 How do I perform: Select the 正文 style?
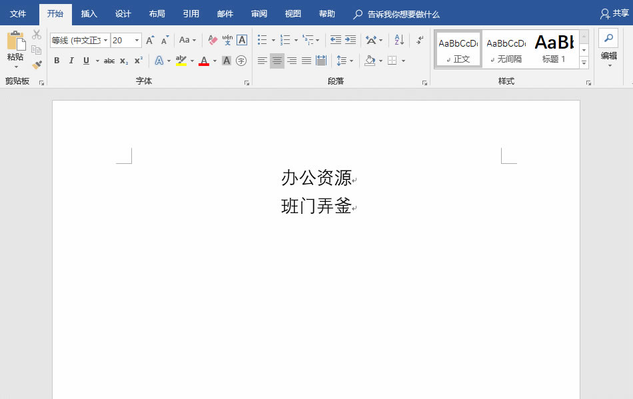pyautogui.click(x=458, y=49)
